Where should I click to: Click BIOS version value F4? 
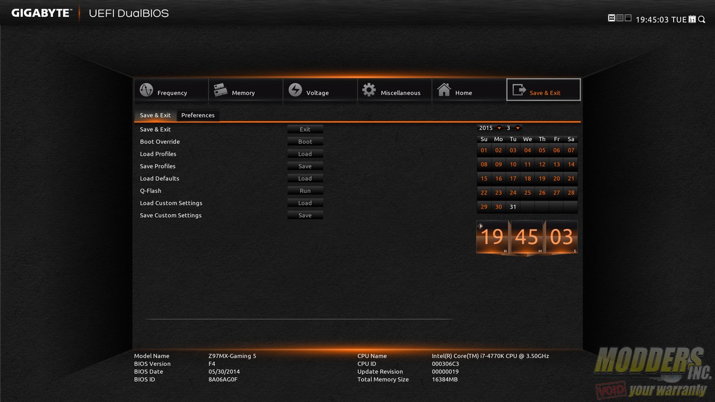click(212, 364)
